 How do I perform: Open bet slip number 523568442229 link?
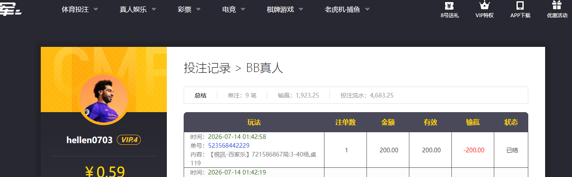(x=229, y=146)
